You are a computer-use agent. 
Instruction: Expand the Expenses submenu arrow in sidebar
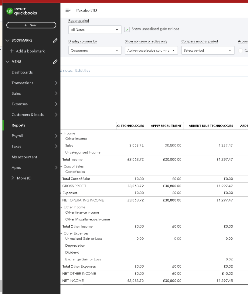click(x=56, y=104)
